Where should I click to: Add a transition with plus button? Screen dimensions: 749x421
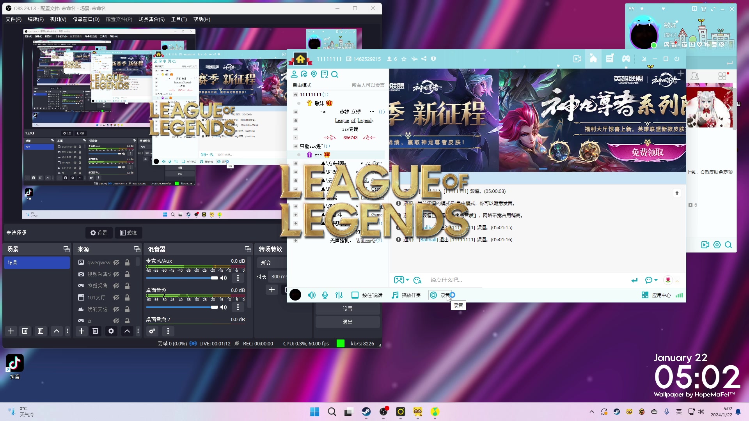tap(272, 290)
